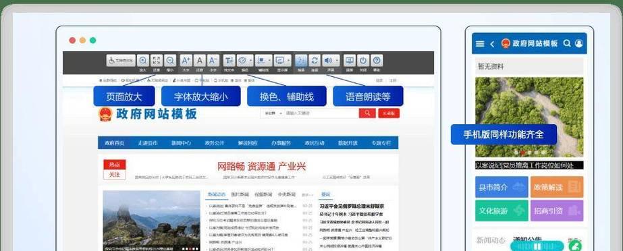The width and height of the screenshot is (623, 251).
Task: Enlarge font with the A+ icon
Action: click(x=186, y=60)
